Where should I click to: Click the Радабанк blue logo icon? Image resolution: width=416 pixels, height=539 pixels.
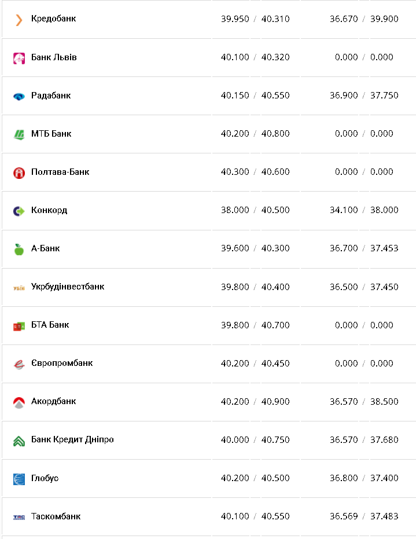pyautogui.click(x=19, y=96)
